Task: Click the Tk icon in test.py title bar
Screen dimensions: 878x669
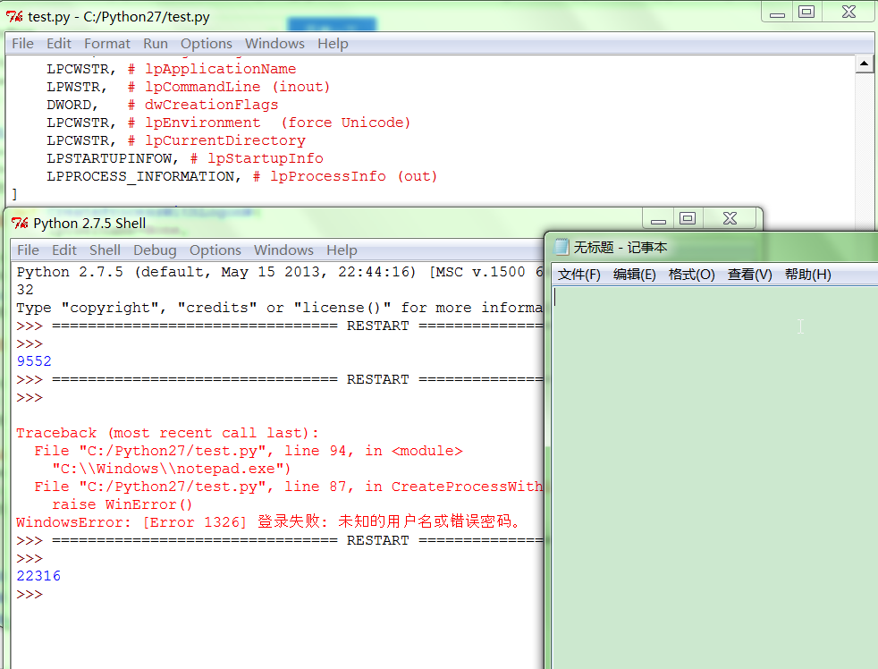Action: click(14, 17)
